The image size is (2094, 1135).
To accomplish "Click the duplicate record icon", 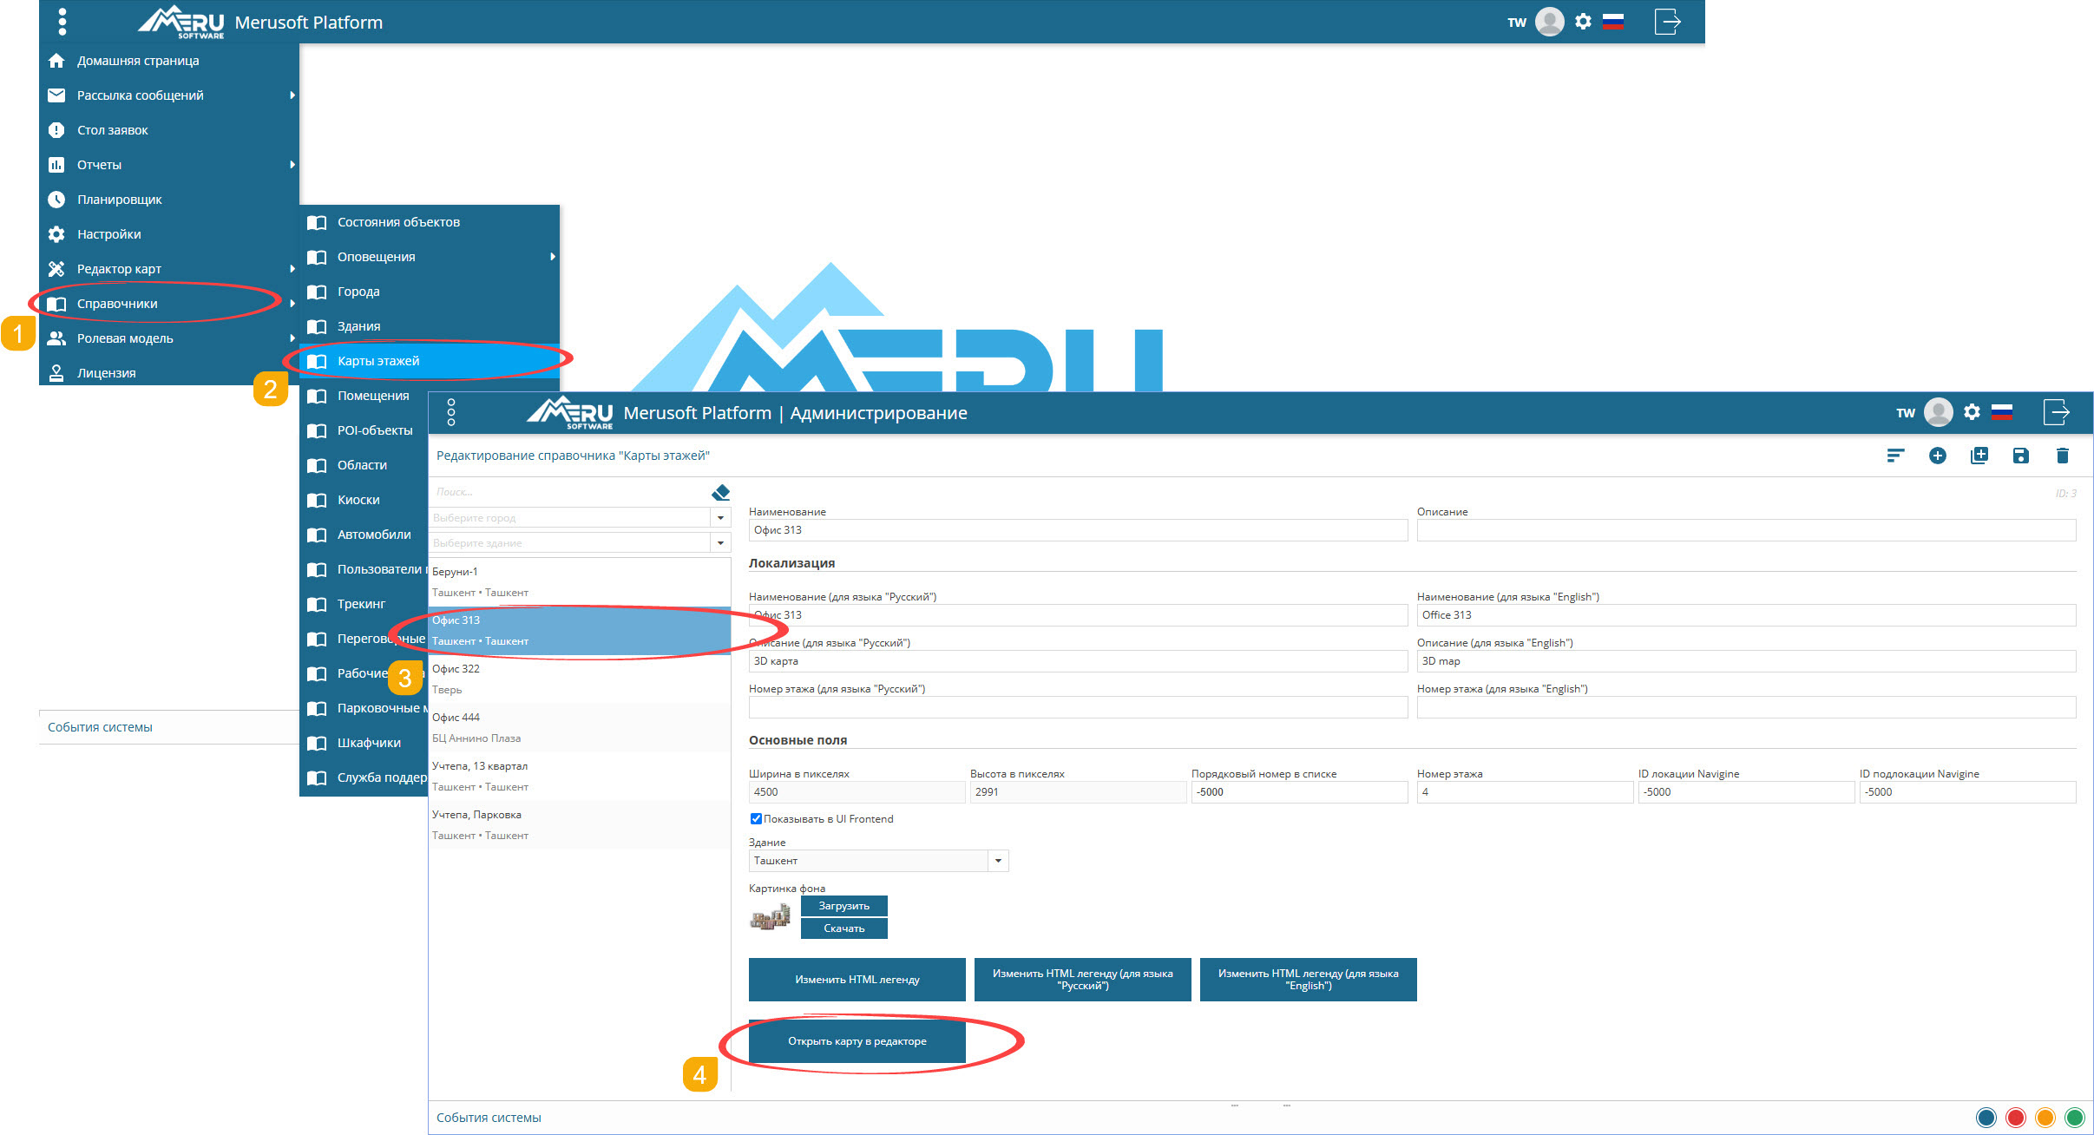I will [x=1979, y=456].
